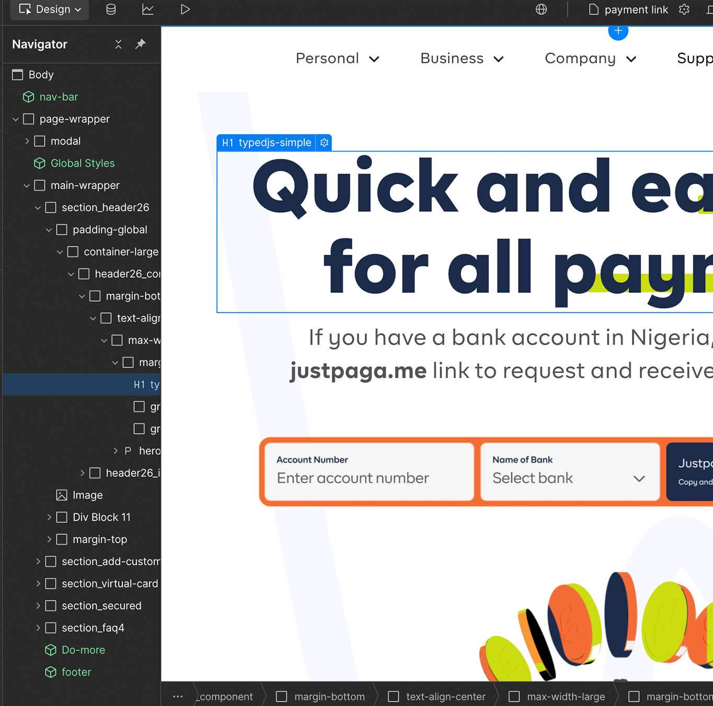Select the section_secured row

[x=82, y=606]
